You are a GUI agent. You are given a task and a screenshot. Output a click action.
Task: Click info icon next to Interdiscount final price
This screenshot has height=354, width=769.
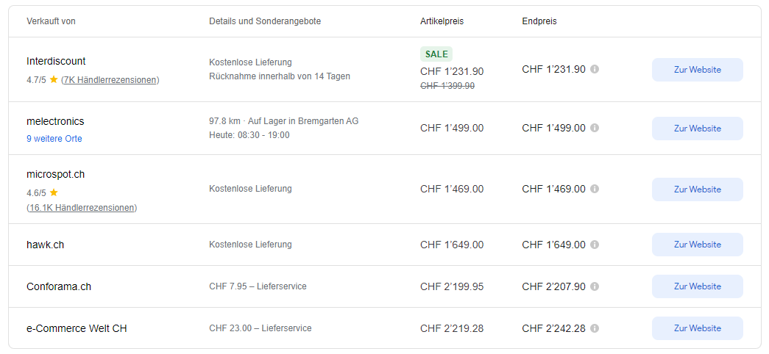click(x=595, y=69)
